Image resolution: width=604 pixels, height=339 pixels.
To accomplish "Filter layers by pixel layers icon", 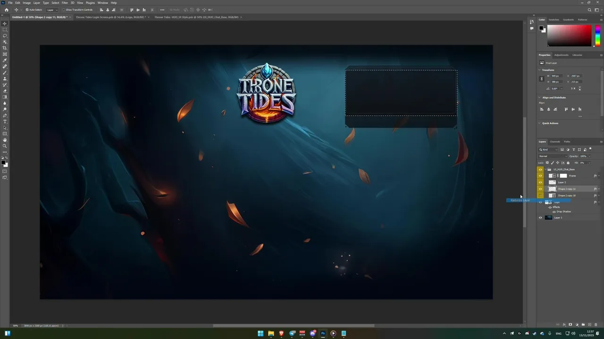I will pyautogui.click(x=562, y=150).
